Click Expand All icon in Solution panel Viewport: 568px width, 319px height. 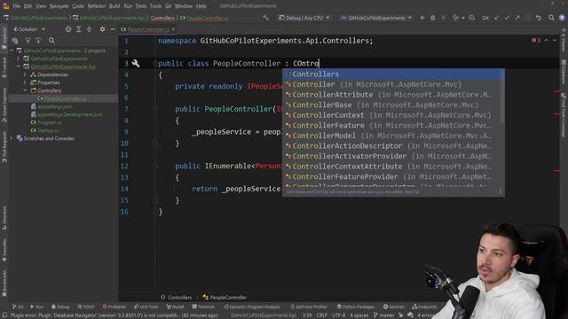[x=79, y=29]
